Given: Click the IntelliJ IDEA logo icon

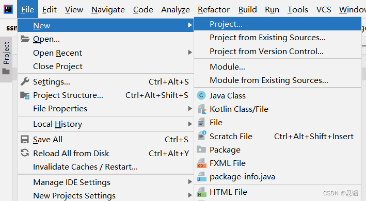Looking at the screenshot, I should point(8,9).
